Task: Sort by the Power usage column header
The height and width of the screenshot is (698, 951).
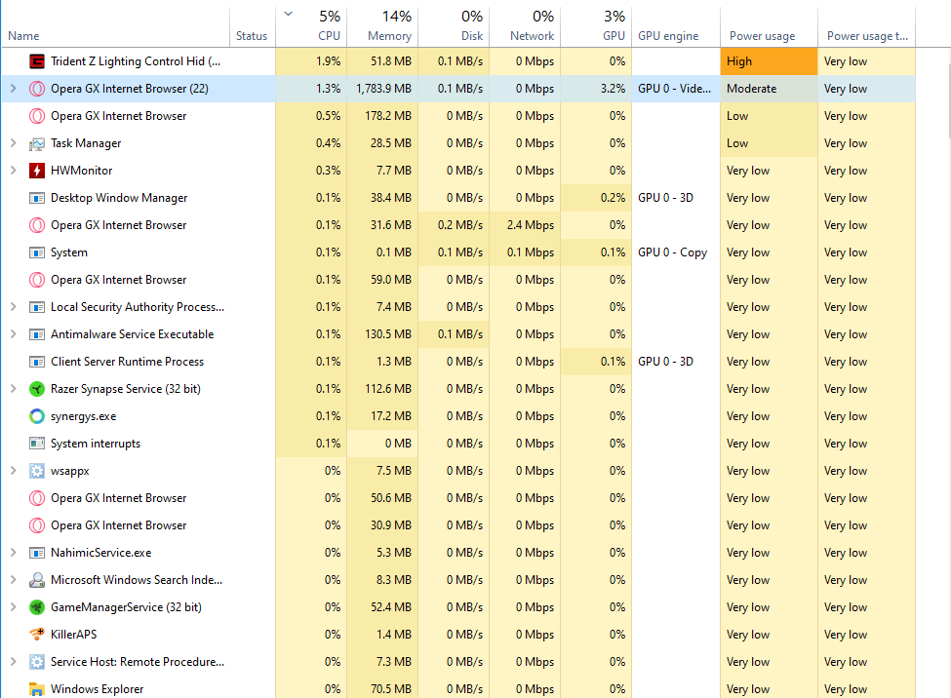Action: pos(769,27)
